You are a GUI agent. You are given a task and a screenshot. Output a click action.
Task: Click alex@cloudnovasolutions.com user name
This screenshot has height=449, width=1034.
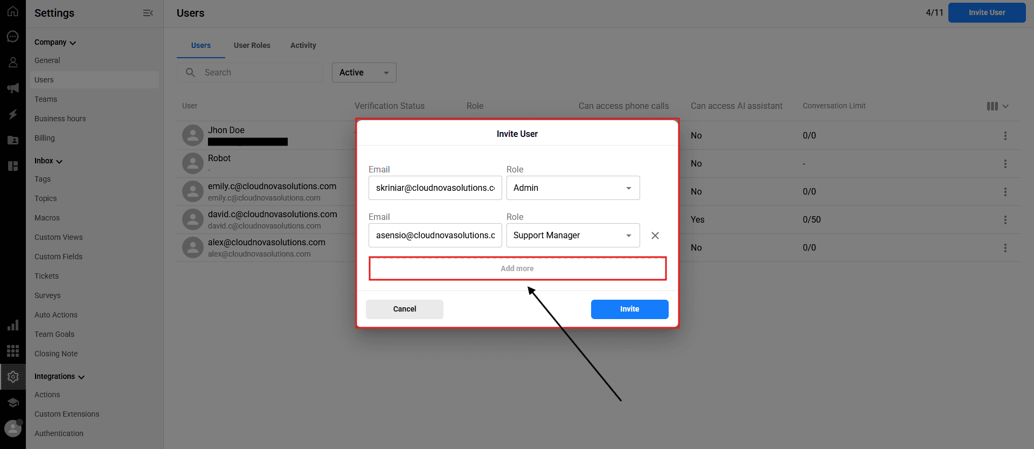[267, 242]
